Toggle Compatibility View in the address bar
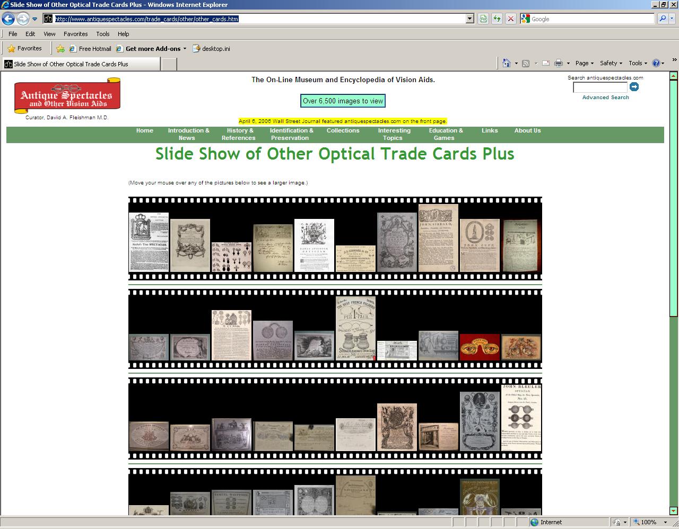This screenshot has width=679, height=529. (482, 19)
